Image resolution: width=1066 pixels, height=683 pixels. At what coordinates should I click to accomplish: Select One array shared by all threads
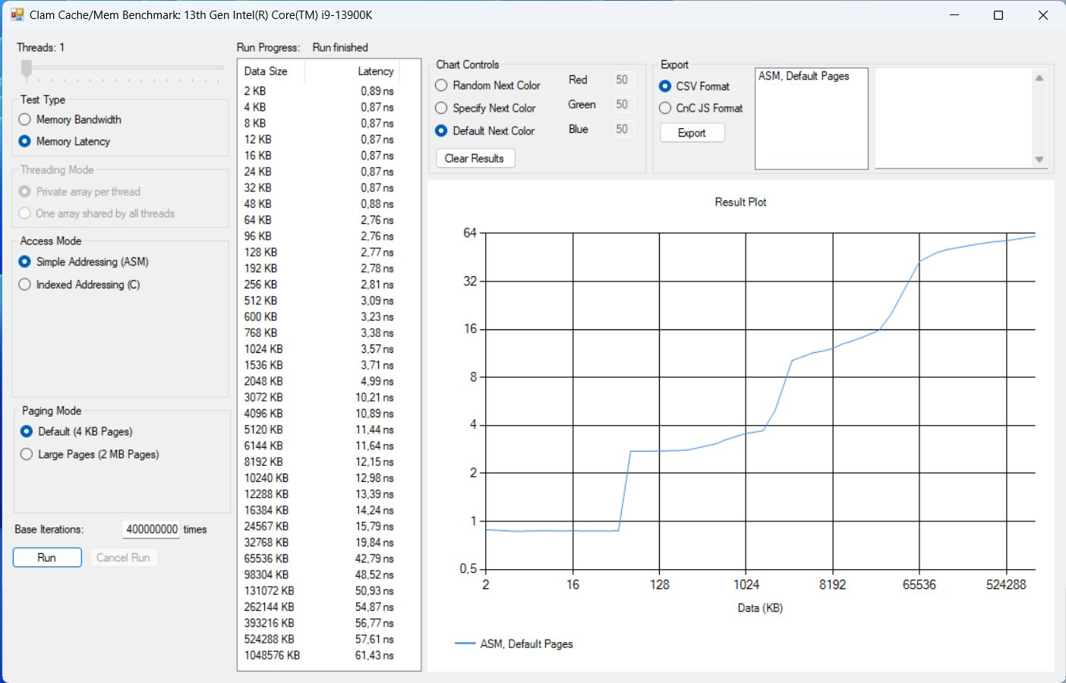pos(96,213)
